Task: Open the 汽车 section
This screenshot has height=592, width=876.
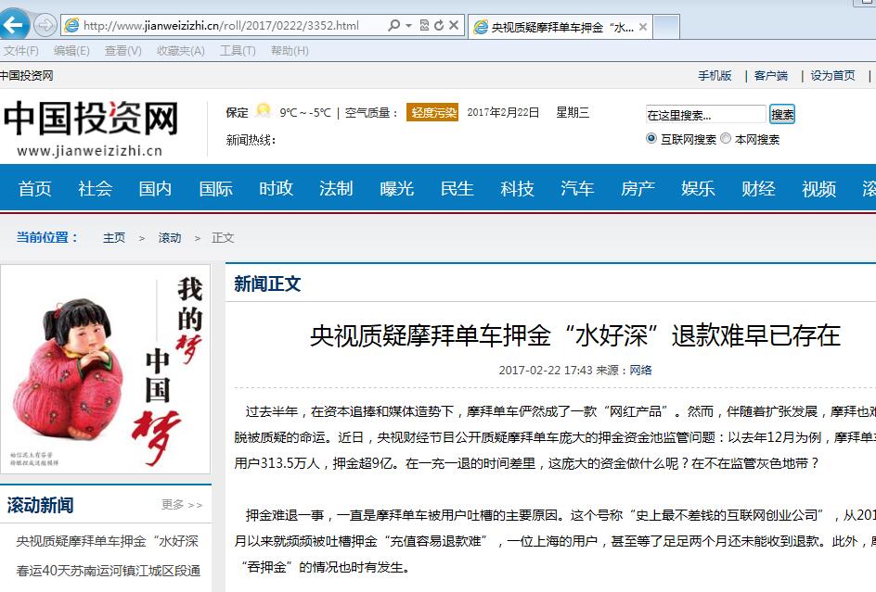Action: tap(578, 189)
